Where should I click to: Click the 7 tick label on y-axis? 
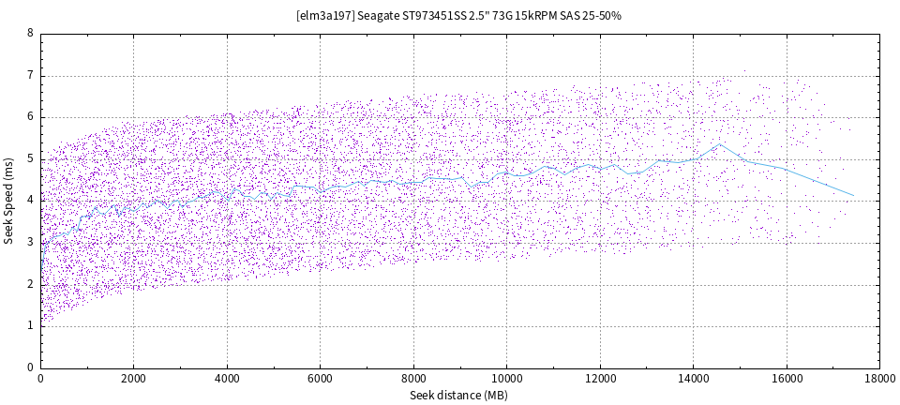point(31,75)
